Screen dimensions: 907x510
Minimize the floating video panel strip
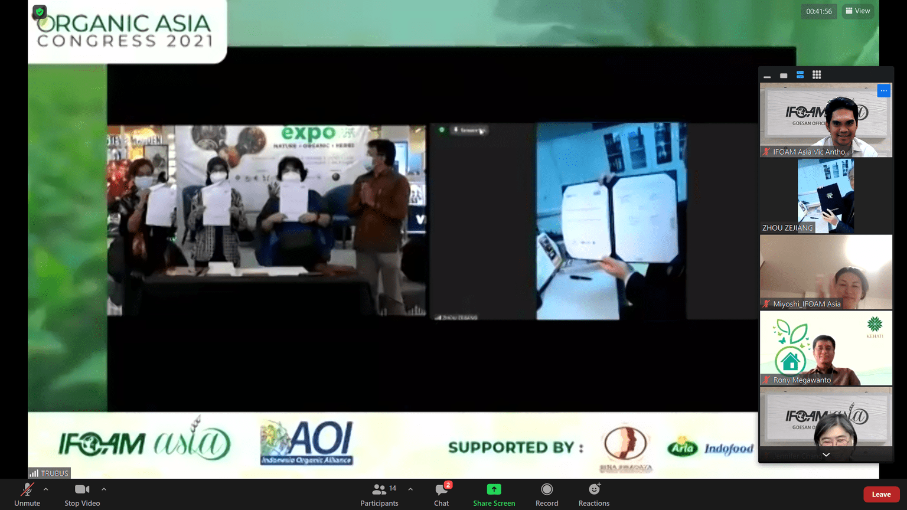pos(767,75)
